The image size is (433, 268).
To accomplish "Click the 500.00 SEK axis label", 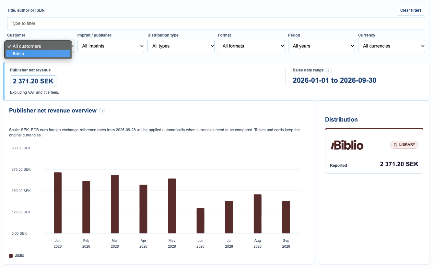I will click(x=21, y=148).
